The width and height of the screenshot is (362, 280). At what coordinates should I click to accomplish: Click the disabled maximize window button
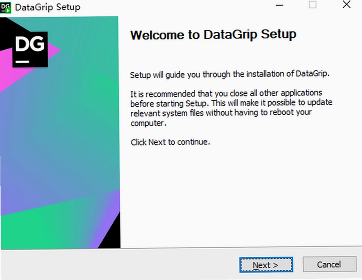pos(313,5)
